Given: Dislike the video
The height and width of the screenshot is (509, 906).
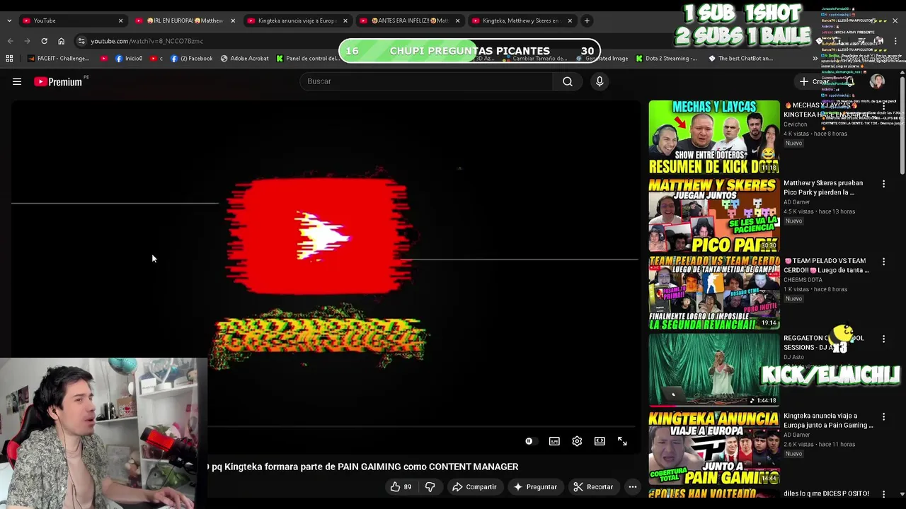Looking at the screenshot, I should [x=430, y=486].
